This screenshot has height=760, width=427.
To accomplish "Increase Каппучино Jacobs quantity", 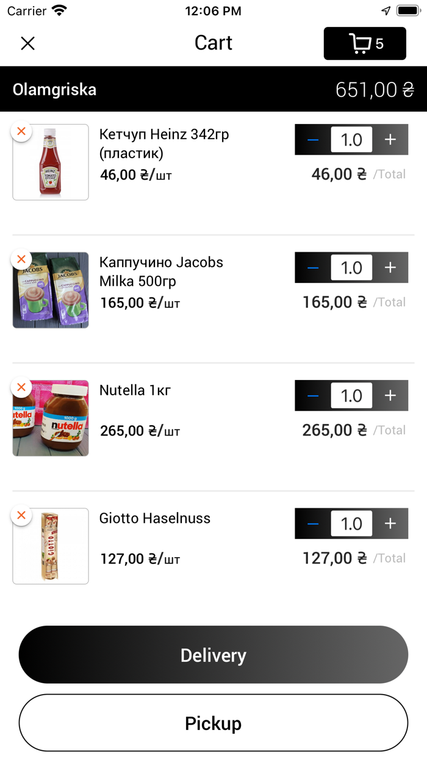I will (x=390, y=268).
